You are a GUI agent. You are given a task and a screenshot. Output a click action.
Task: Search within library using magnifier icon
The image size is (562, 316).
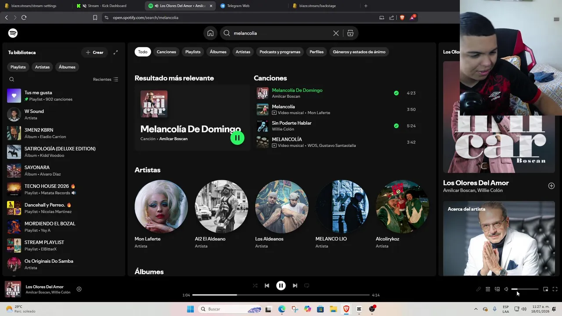(x=12, y=79)
